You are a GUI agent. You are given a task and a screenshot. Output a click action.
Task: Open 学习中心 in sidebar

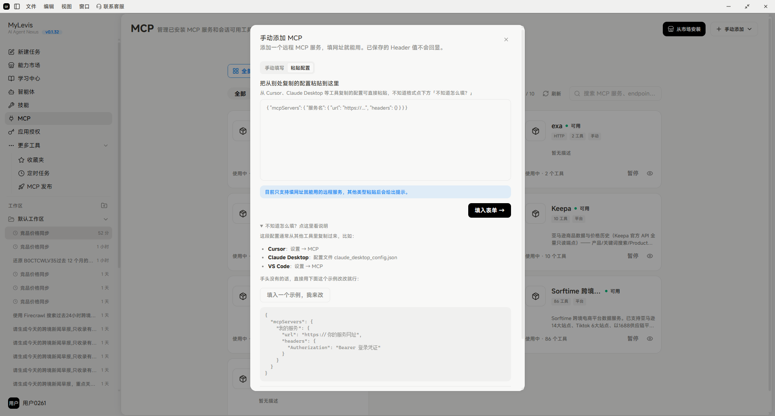59,78
